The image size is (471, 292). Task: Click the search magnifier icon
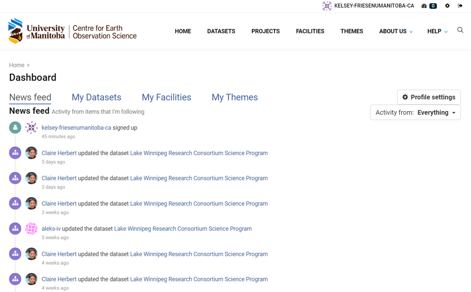(x=460, y=30)
